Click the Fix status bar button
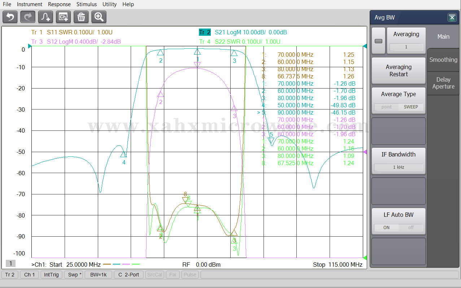 click(173, 275)
